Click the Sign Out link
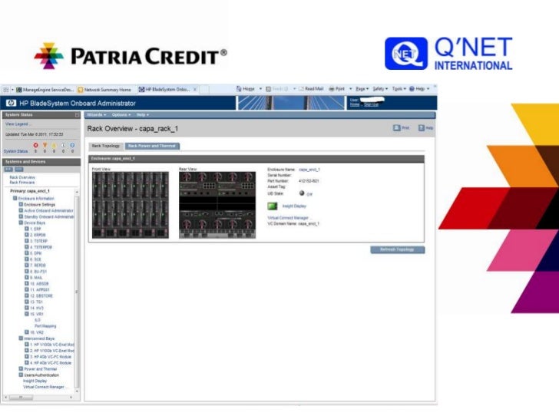This screenshot has height=419, width=559. click(x=371, y=104)
